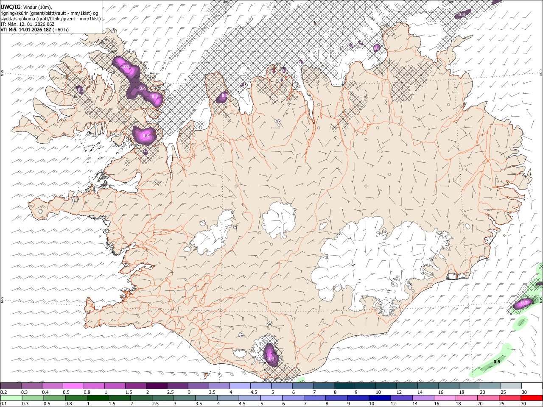Click the darkest green bottom-row swatch from 1 to 1.5

[98, 398]
